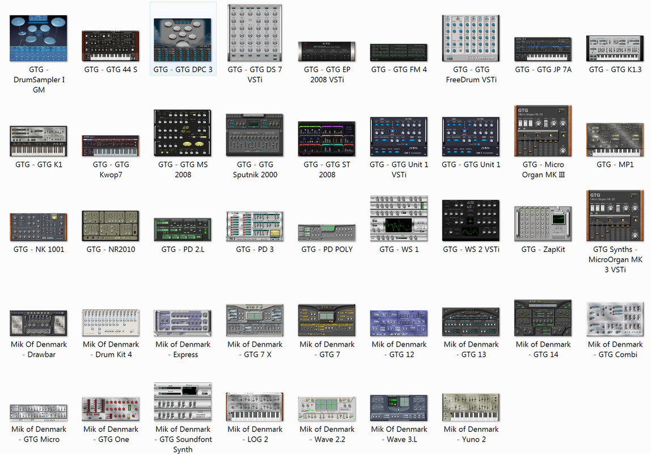Click the 'Mik of Denmark - GTG 13' file name
651x454 pixels.
(x=471, y=350)
